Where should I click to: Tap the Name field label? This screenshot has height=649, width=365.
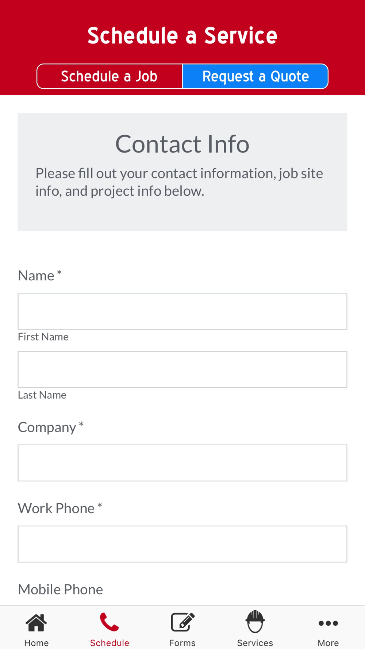coord(36,276)
